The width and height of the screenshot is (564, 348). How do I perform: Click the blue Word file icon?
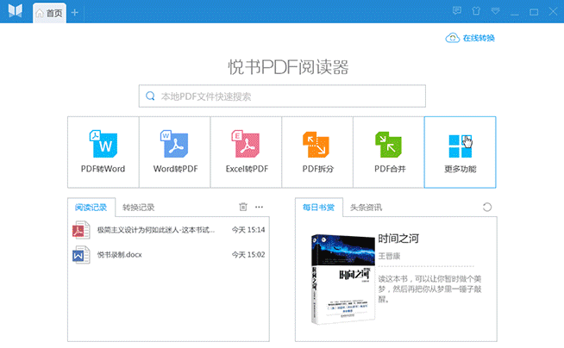point(81,255)
